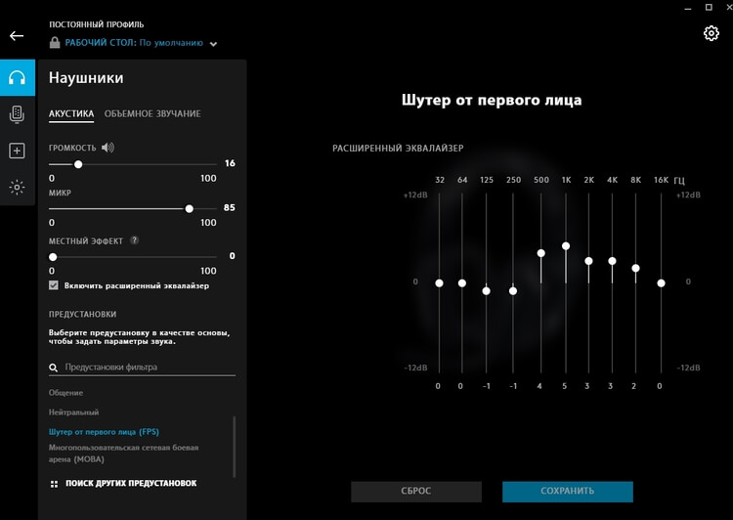Click the Громкость volume slider handle
This screenshot has height=520, width=733.
(78, 164)
